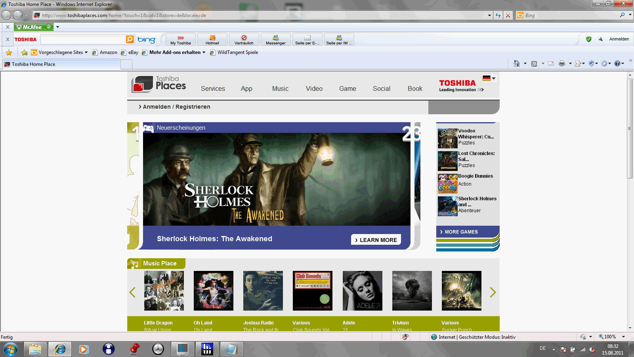This screenshot has width=634, height=357.
Task: Click the Bing search magnifier in Toshiba toolbar
Action: click(x=130, y=39)
